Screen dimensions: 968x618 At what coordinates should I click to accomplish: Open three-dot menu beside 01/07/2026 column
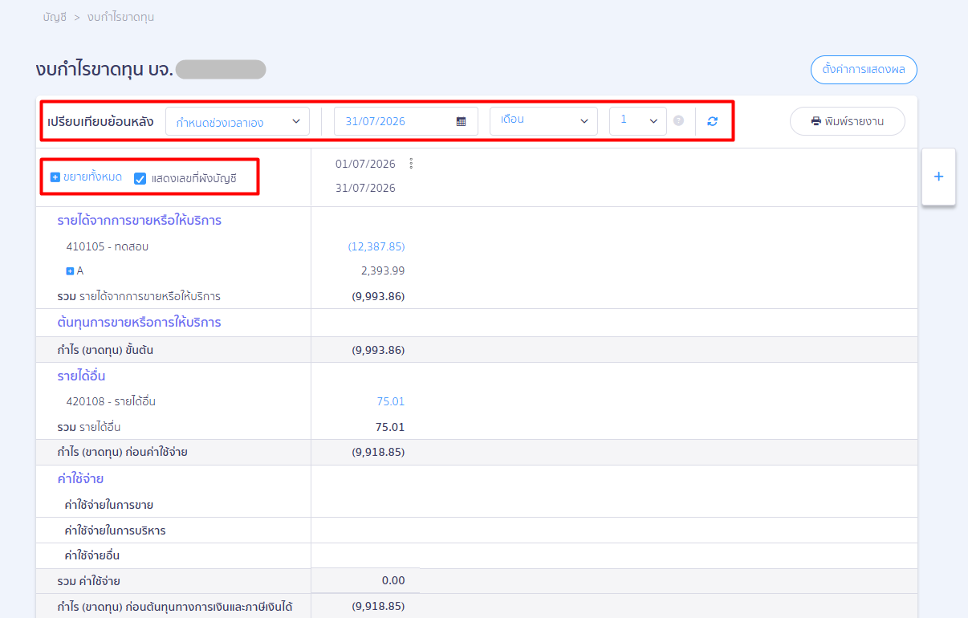tap(411, 164)
